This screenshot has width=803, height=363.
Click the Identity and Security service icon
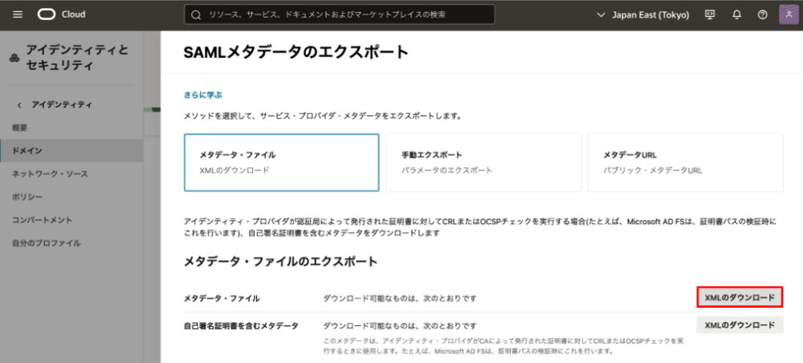[14, 58]
